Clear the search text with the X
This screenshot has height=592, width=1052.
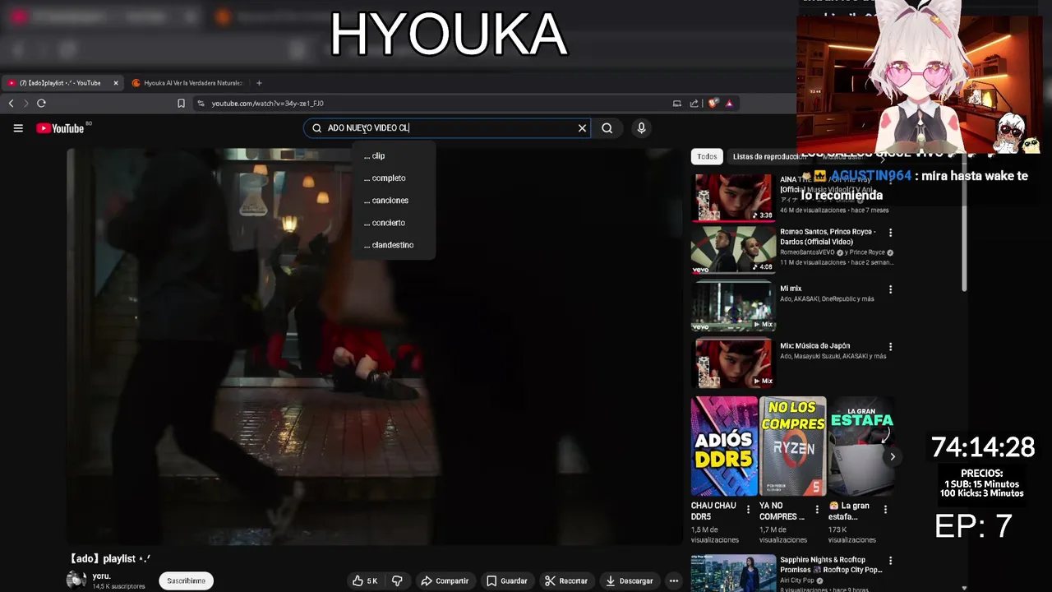coord(582,128)
